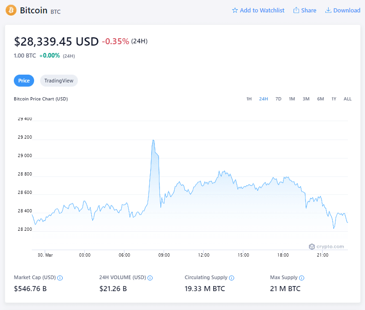Add Bitcoin to Watchlist

[258, 11]
